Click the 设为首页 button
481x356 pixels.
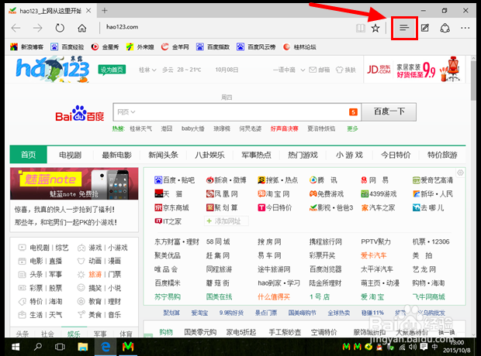click(112, 70)
